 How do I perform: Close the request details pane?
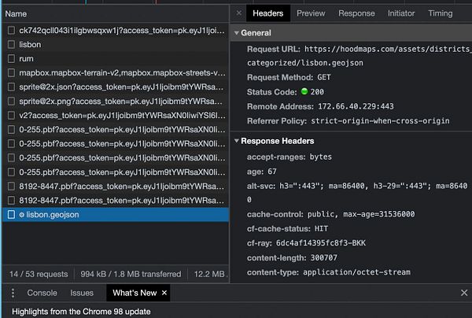238,13
